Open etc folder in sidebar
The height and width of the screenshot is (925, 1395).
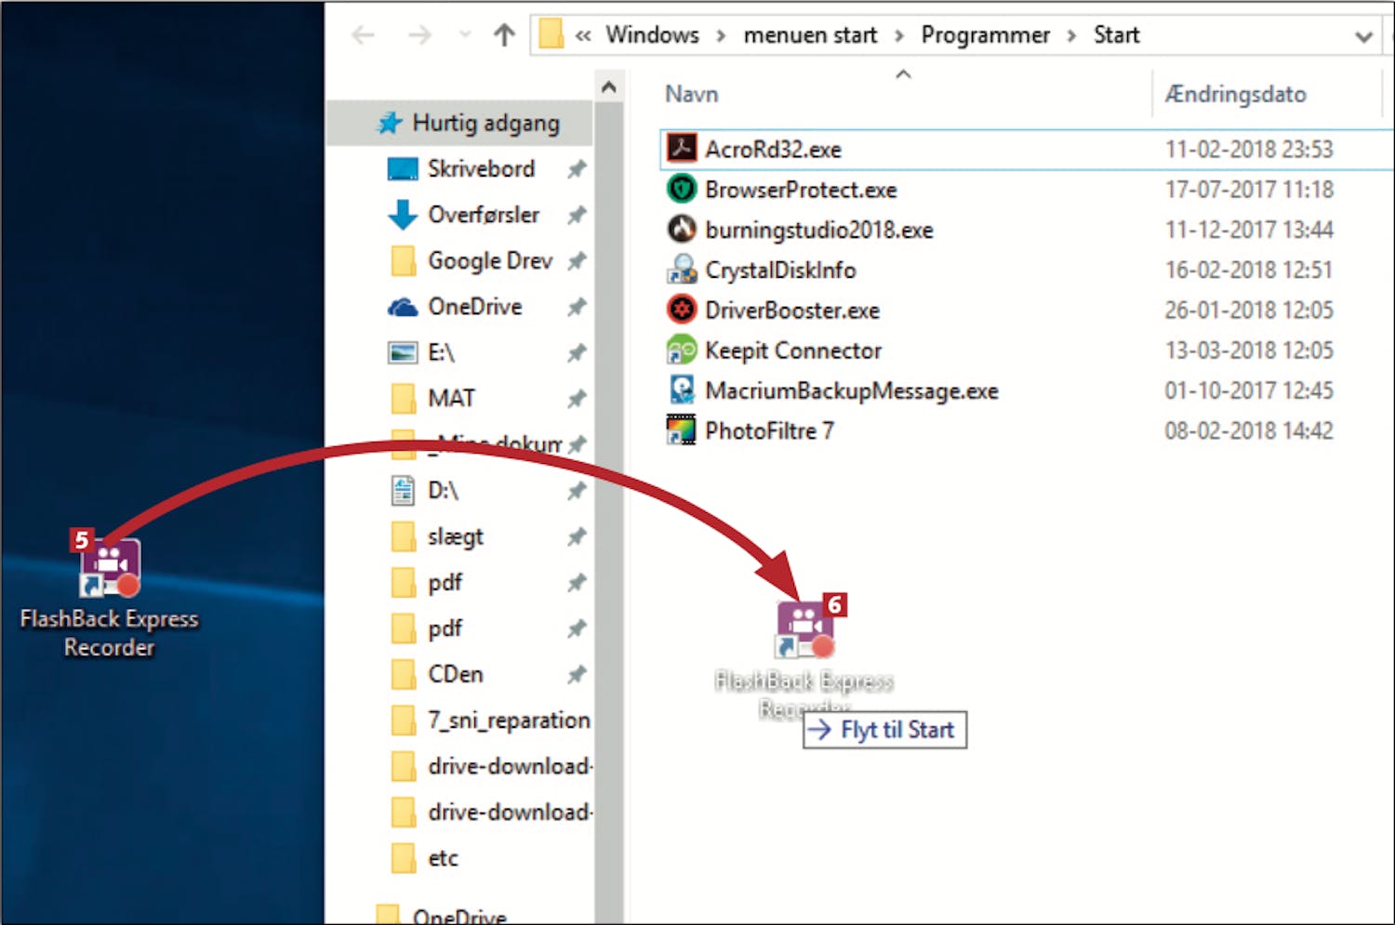(x=443, y=858)
